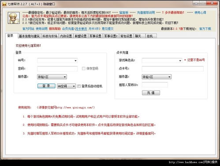Open the 排阵帮助 link
The width and height of the screenshot is (220, 166).
pyautogui.click(x=55, y=29)
